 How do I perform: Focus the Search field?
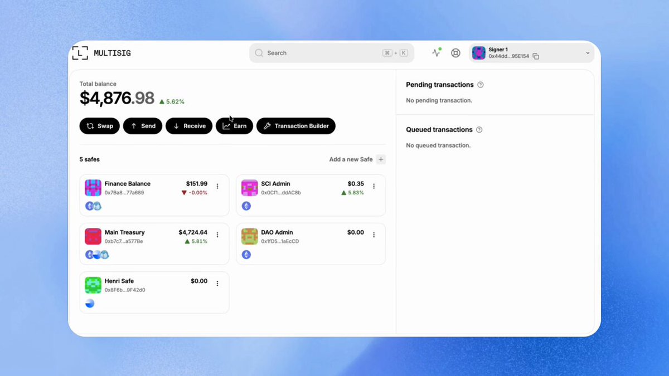(332, 53)
